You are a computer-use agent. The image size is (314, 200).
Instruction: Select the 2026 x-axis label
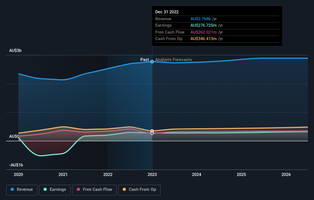click(x=286, y=174)
